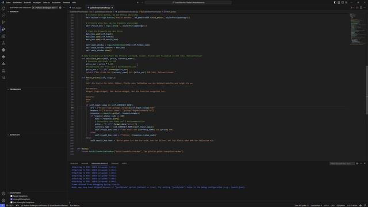Open the Python debug configuration dropdown
The height and width of the screenshot is (207, 368).
[45, 7]
